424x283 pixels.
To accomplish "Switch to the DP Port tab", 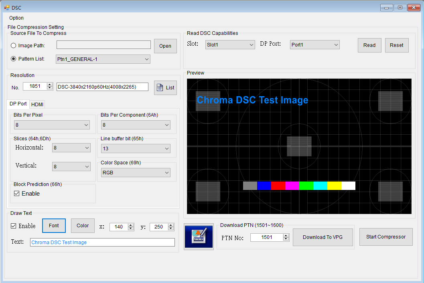I will click(x=18, y=104).
